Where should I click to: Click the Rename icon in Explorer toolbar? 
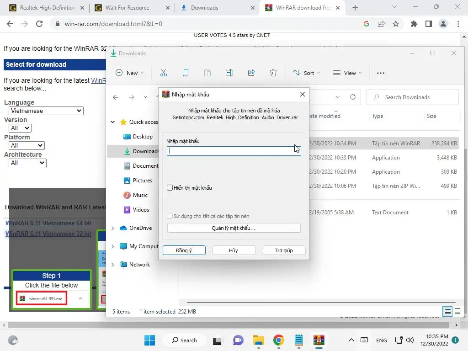coord(229,73)
